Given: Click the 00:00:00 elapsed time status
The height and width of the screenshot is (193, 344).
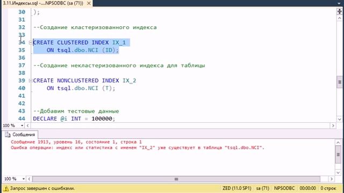Looking at the screenshot, I should [307, 188].
